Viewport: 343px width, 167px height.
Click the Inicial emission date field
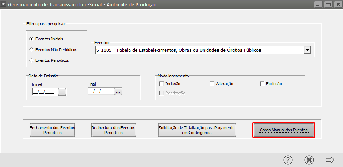click(x=45, y=91)
